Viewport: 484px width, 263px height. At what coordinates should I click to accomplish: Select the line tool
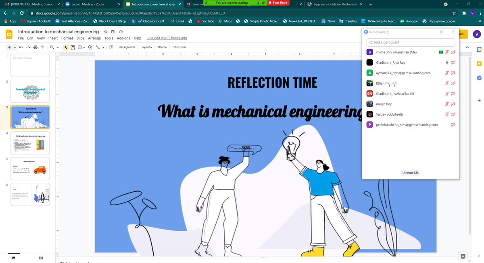[x=98, y=47]
